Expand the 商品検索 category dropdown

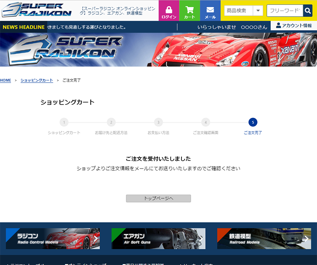pyautogui.click(x=258, y=11)
